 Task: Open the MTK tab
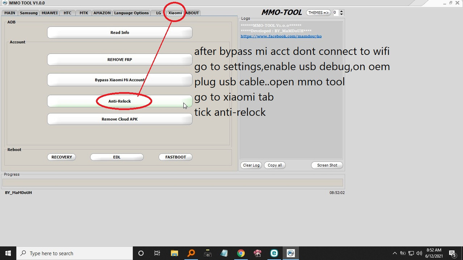[84, 13]
